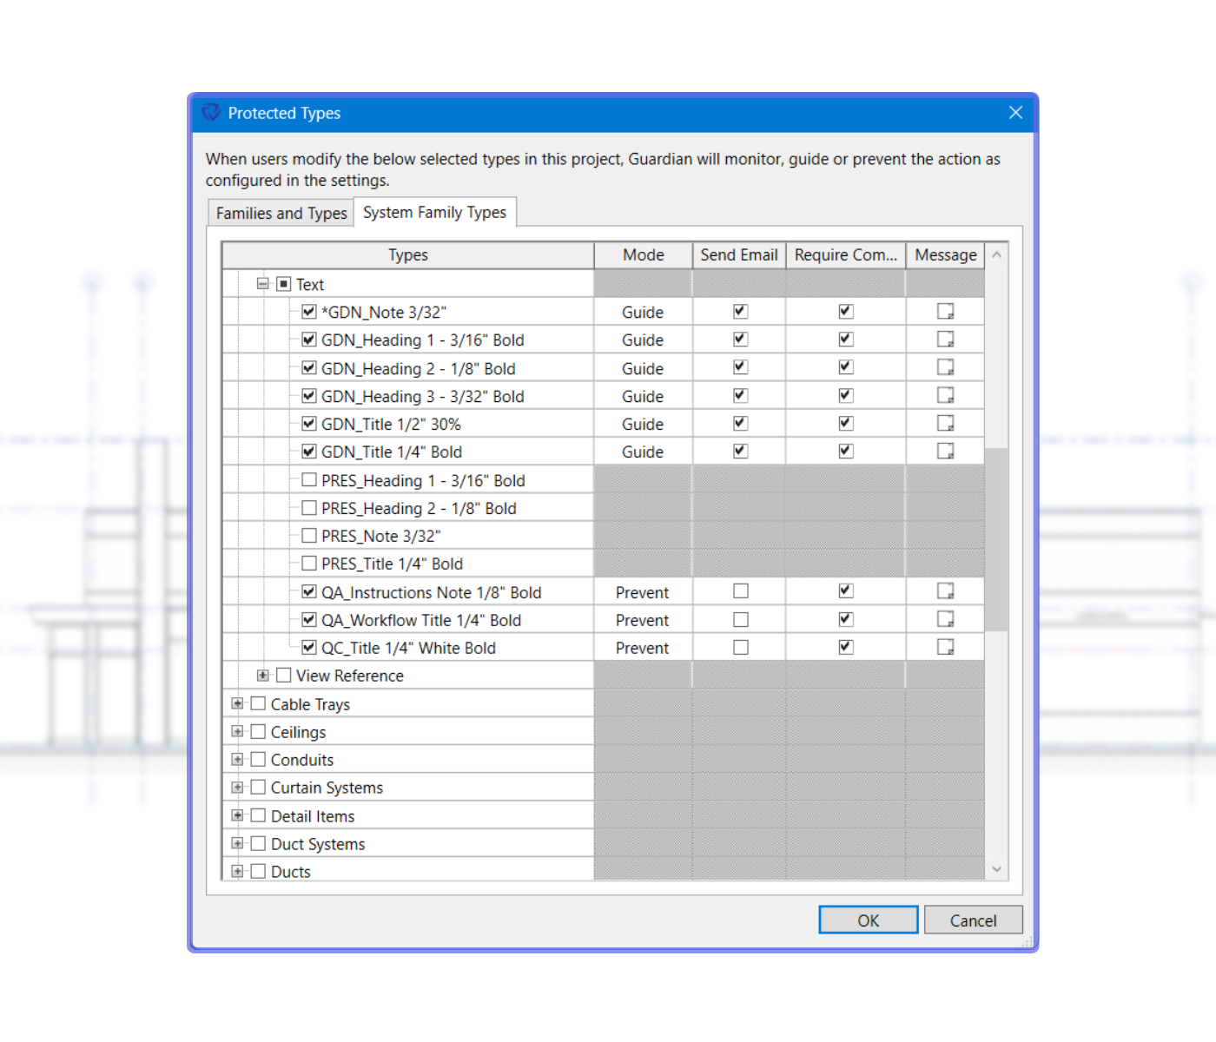Open message editor for GDN_Title 1/4" Bold row
The image size is (1216, 1042).
(945, 452)
